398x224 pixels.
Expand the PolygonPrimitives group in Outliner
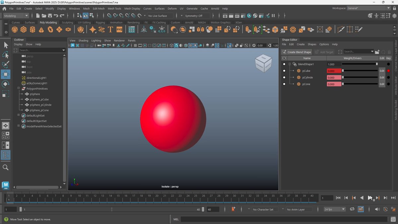point(19,89)
